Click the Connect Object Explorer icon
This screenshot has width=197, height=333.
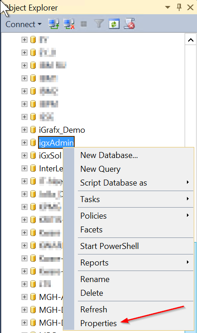coord(54,24)
